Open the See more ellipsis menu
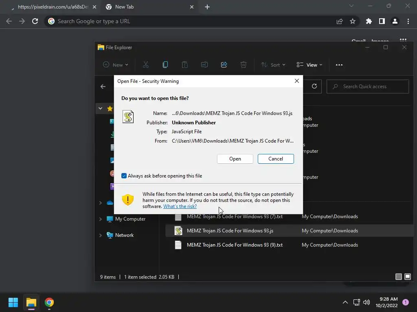The height and width of the screenshot is (312, 417). click(339, 65)
